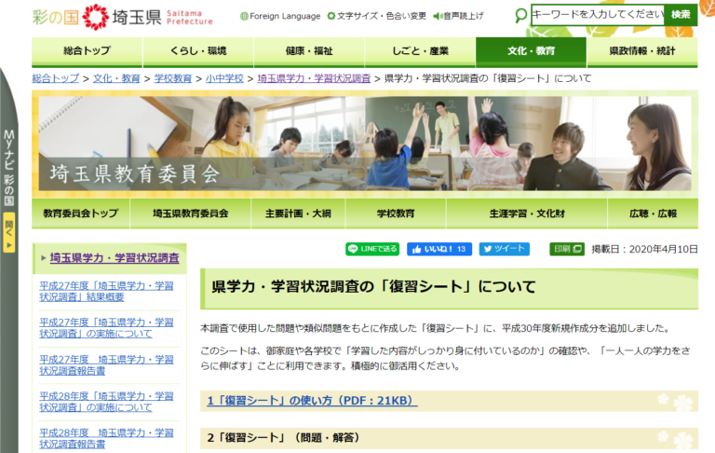
Task: Click the Twitter ツイート button
Action: point(505,249)
